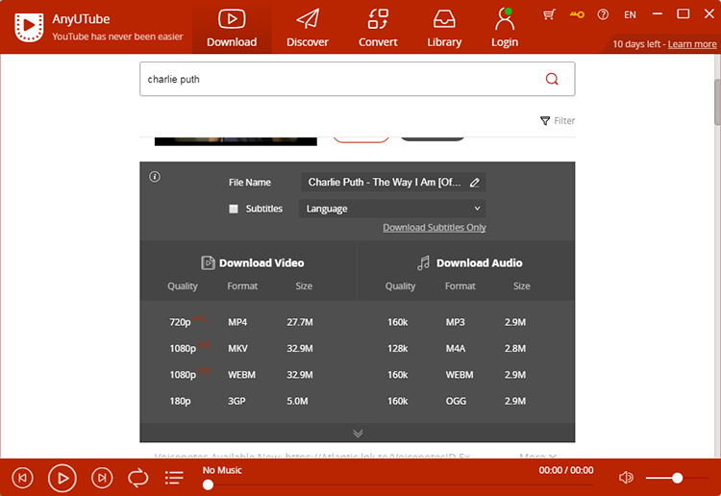Image resolution: width=721 pixels, height=496 pixels.
Task: Open the Library tab
Action: (444, 28)
